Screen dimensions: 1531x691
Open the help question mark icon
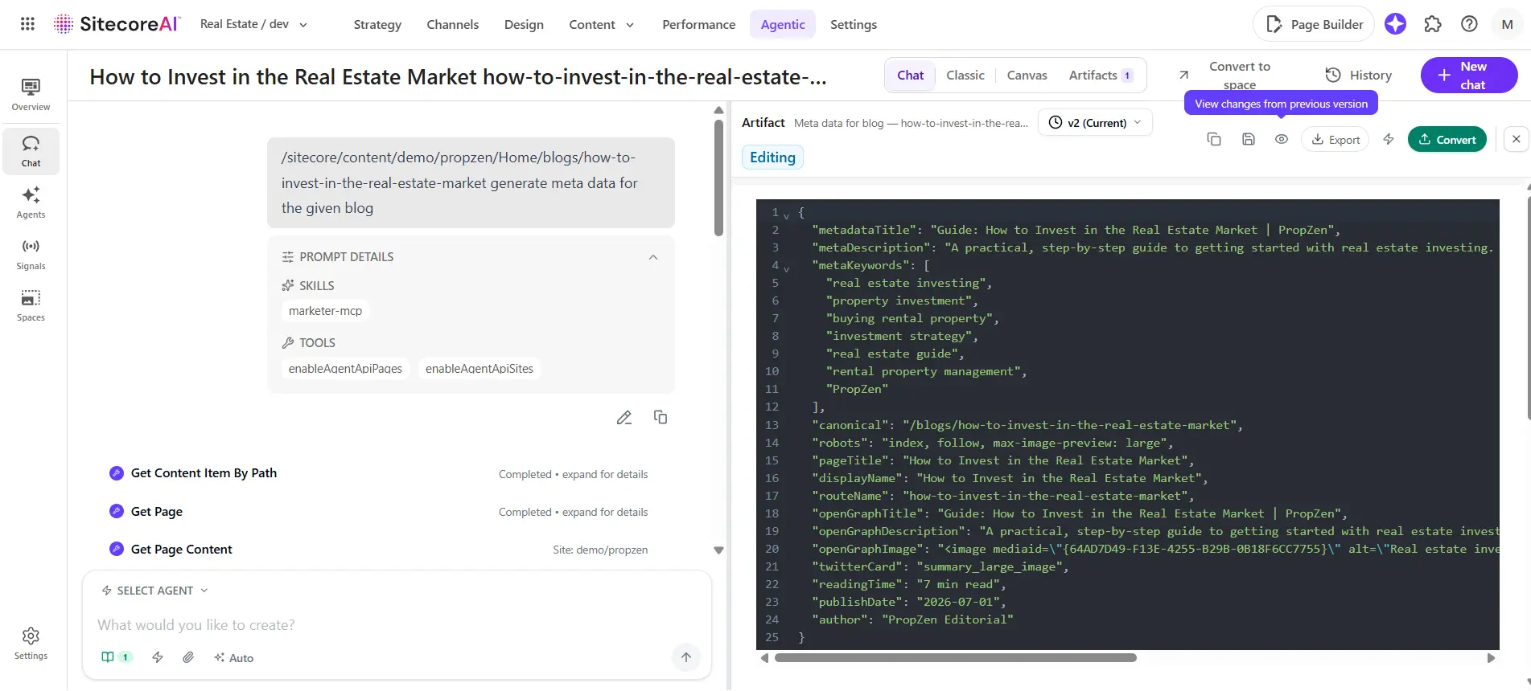[1469, 24]
